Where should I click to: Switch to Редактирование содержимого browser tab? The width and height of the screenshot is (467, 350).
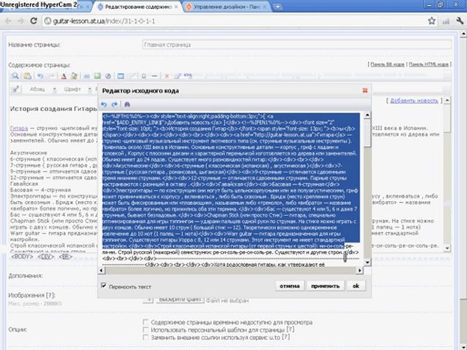point(138,7)
